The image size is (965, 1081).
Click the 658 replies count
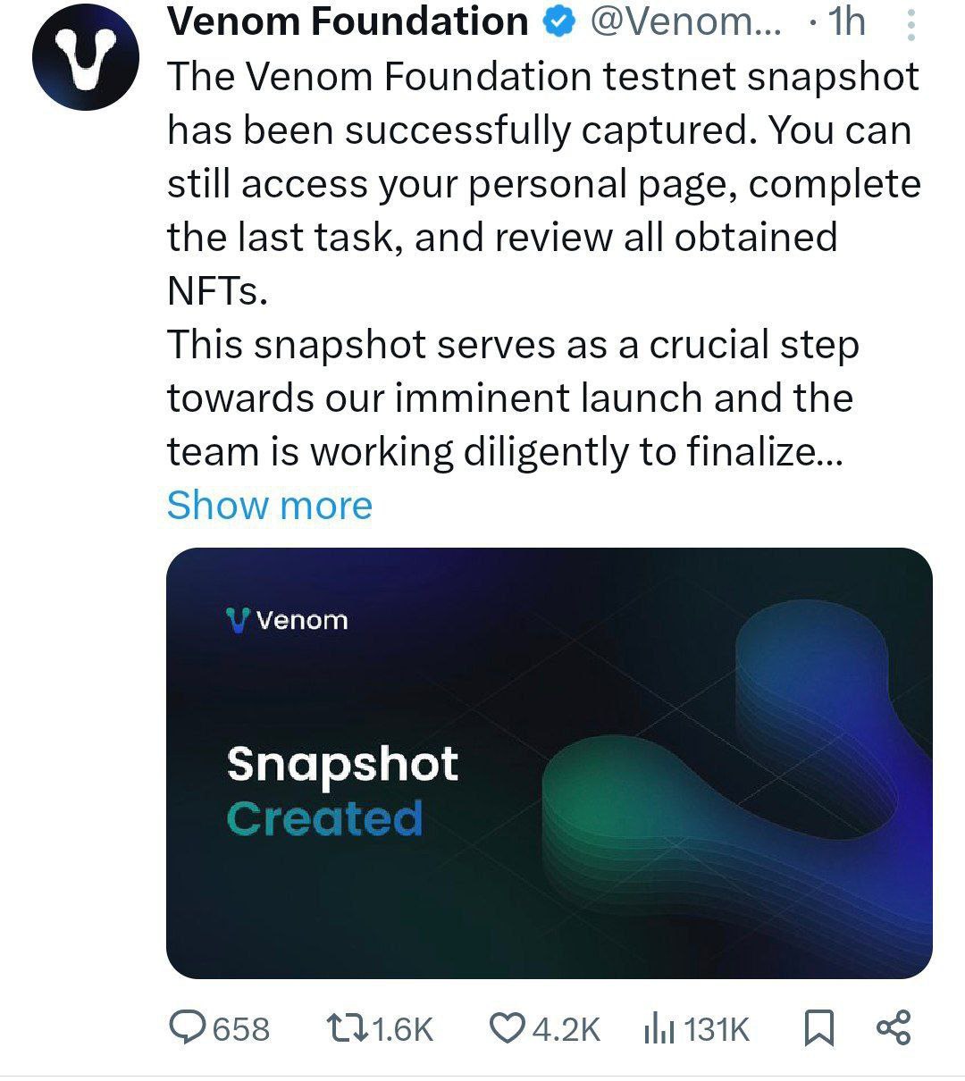pyautogui.click(x=241, y=1029)
